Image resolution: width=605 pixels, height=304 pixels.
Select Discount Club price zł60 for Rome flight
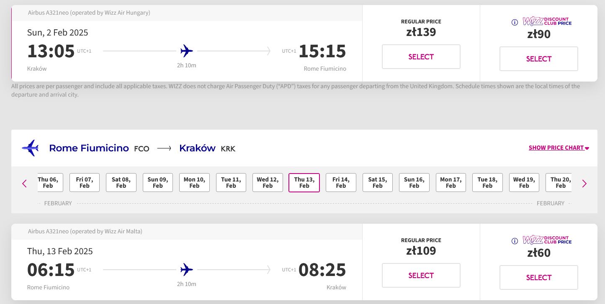tap(538, 278)
